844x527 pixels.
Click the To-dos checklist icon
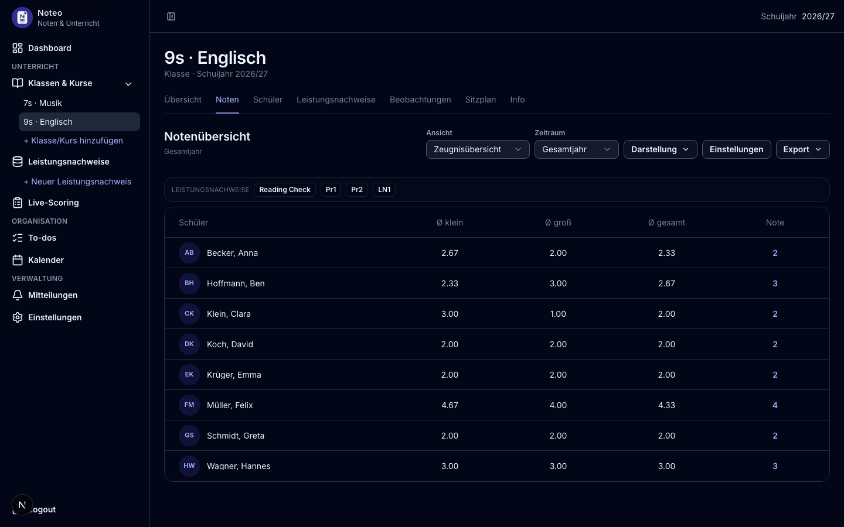coord(18,238)
